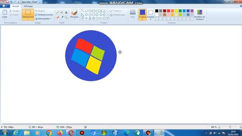
Task: Select the Text tool (A)
Action: point(66,12)
